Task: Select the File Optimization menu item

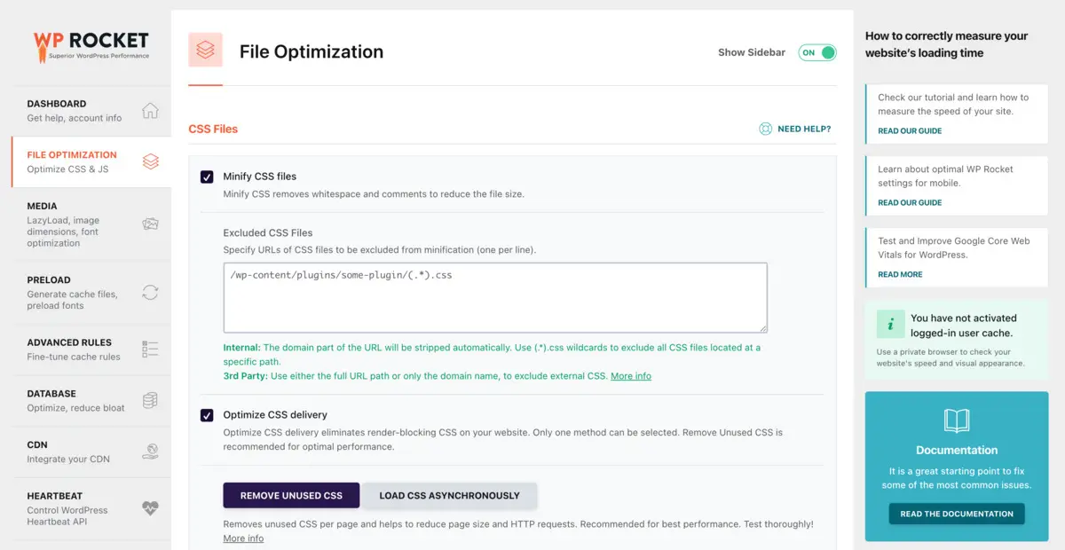Action: click(91, 161)
